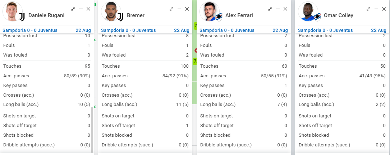
Task: Click Sampdoria club badge beside Alex Ferrari
Action: pos(218,16)
